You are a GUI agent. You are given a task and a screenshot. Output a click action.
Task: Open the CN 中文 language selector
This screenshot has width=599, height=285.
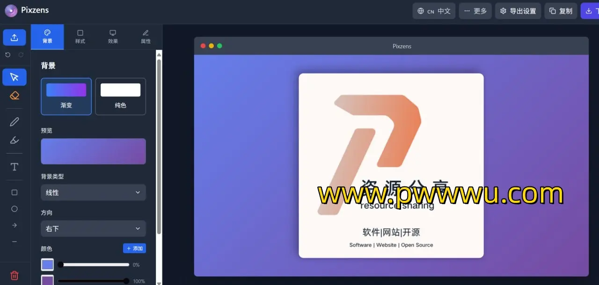434,11
